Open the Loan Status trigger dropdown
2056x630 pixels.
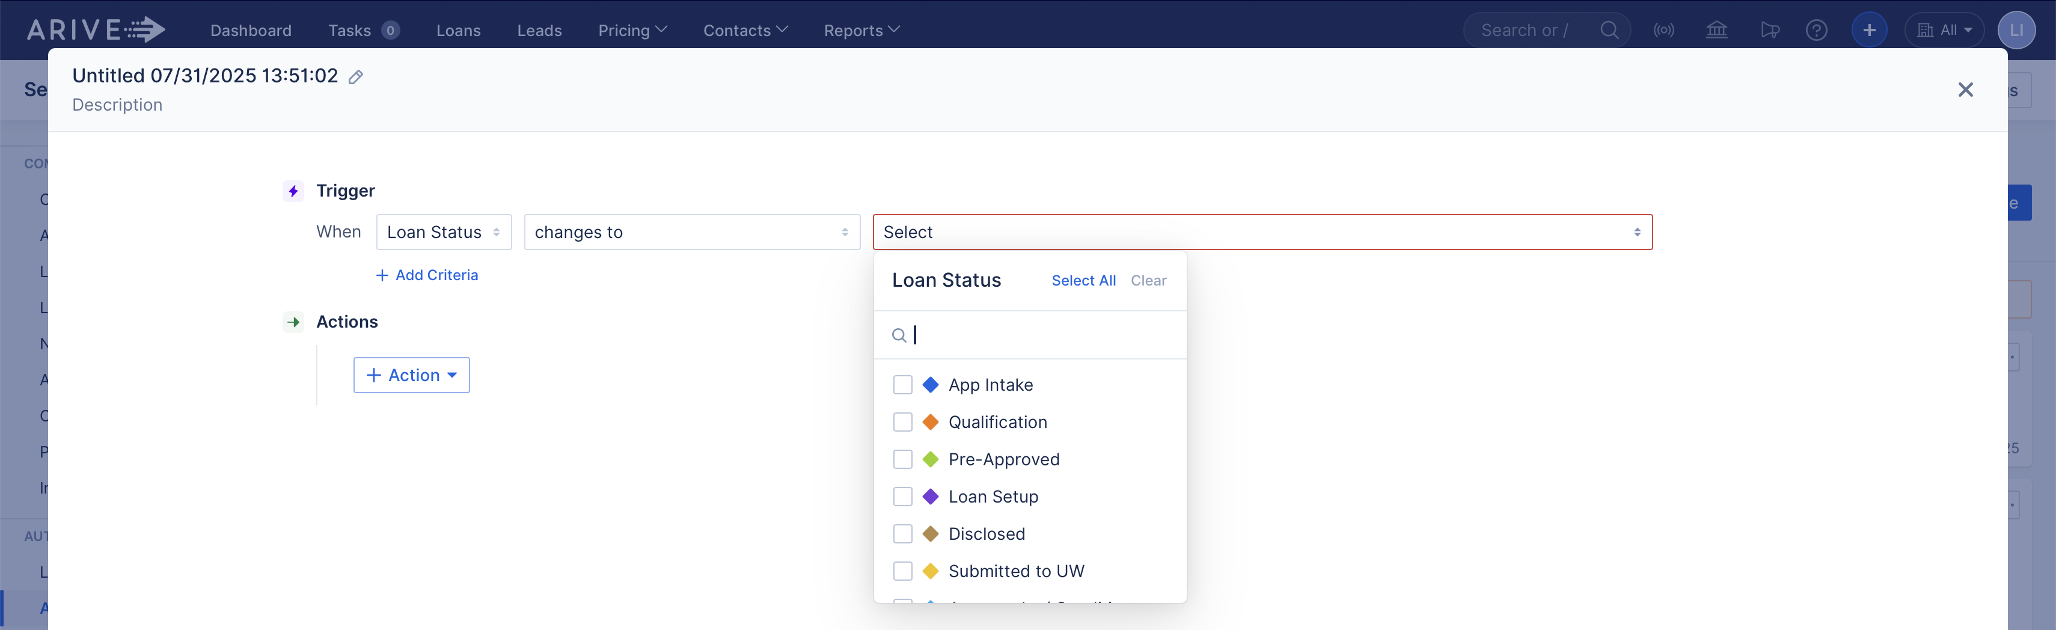444,231
